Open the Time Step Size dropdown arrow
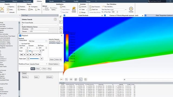This screenshot has height=97, width=173. pos(126,10)
